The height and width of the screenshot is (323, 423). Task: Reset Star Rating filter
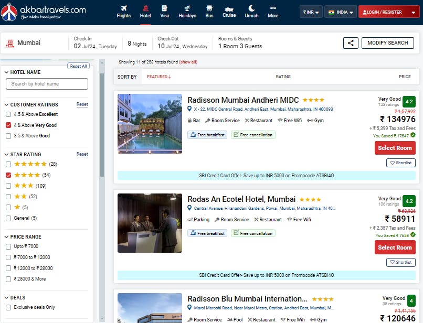pyautogui.click(x=82, y=154)
